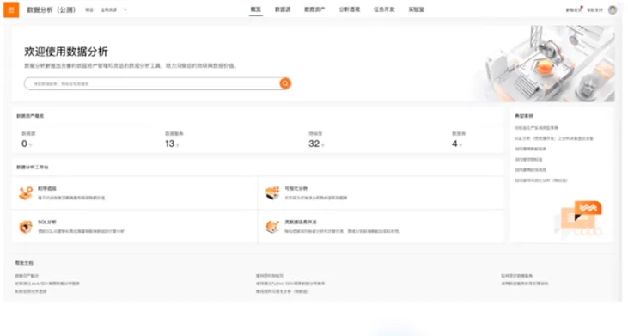
Task: Expand the instance selector dropdown in header
Action: 113,9
